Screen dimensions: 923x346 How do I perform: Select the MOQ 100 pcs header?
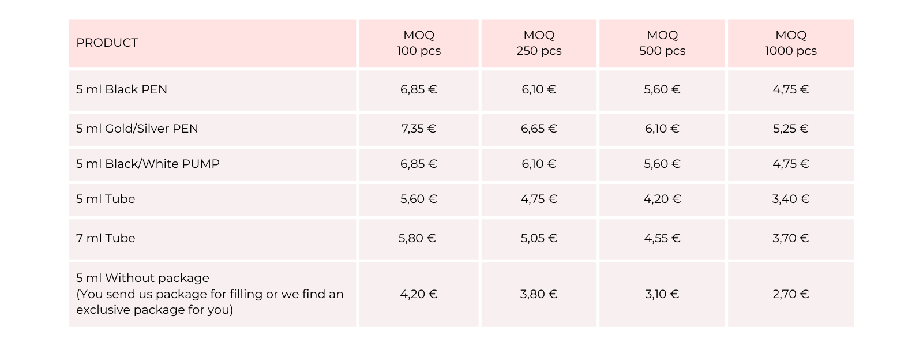(x=419, y=43)
